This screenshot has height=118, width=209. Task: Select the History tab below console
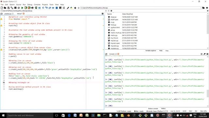pyautogui.click(x=163, y=108)
